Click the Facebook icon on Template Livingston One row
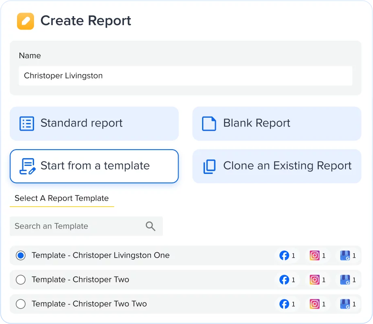This screenshot has height=324, width=373. (284, 256)
